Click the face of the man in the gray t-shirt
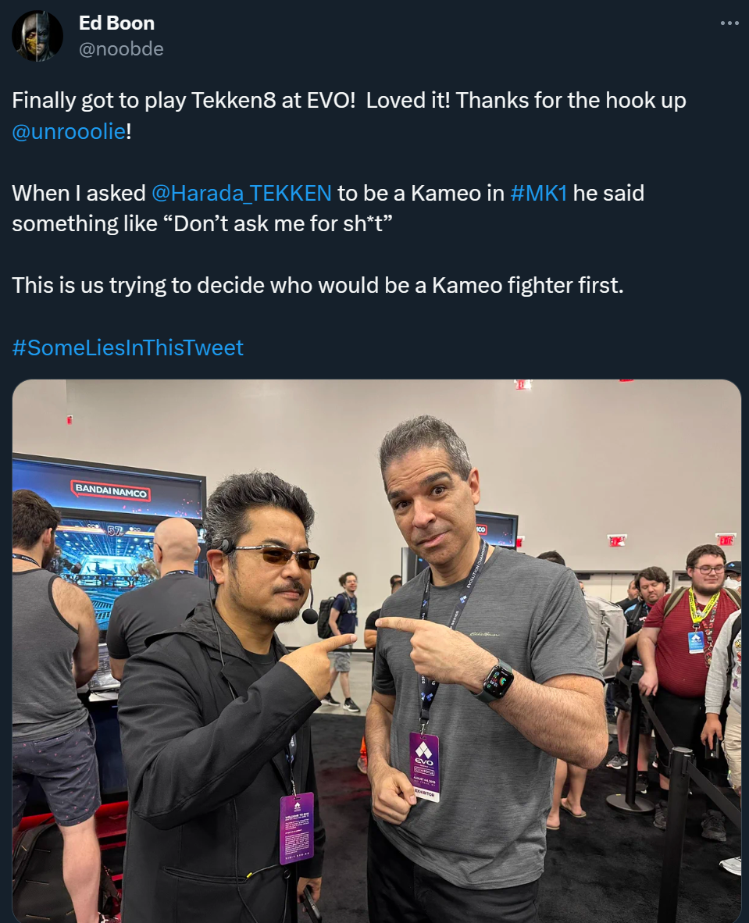 pyautogui.click(x=428, y=505)
